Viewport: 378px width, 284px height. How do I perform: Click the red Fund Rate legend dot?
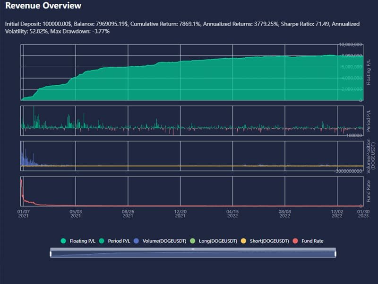pos(296,241)
